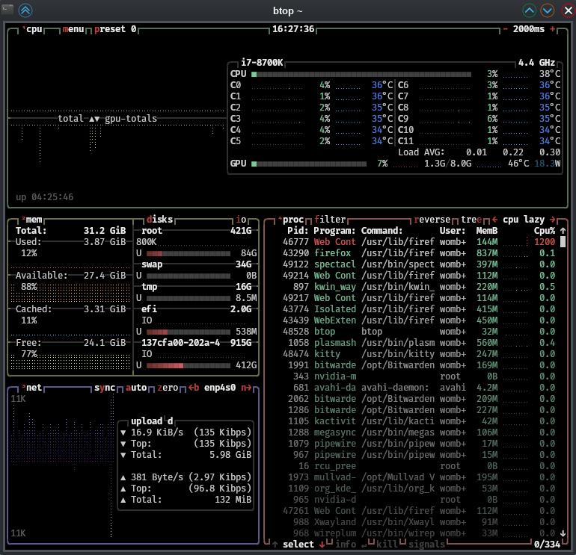Screen dimensions: 576x555
Task: Select the firefox process 43290 row
Action: 419,253
